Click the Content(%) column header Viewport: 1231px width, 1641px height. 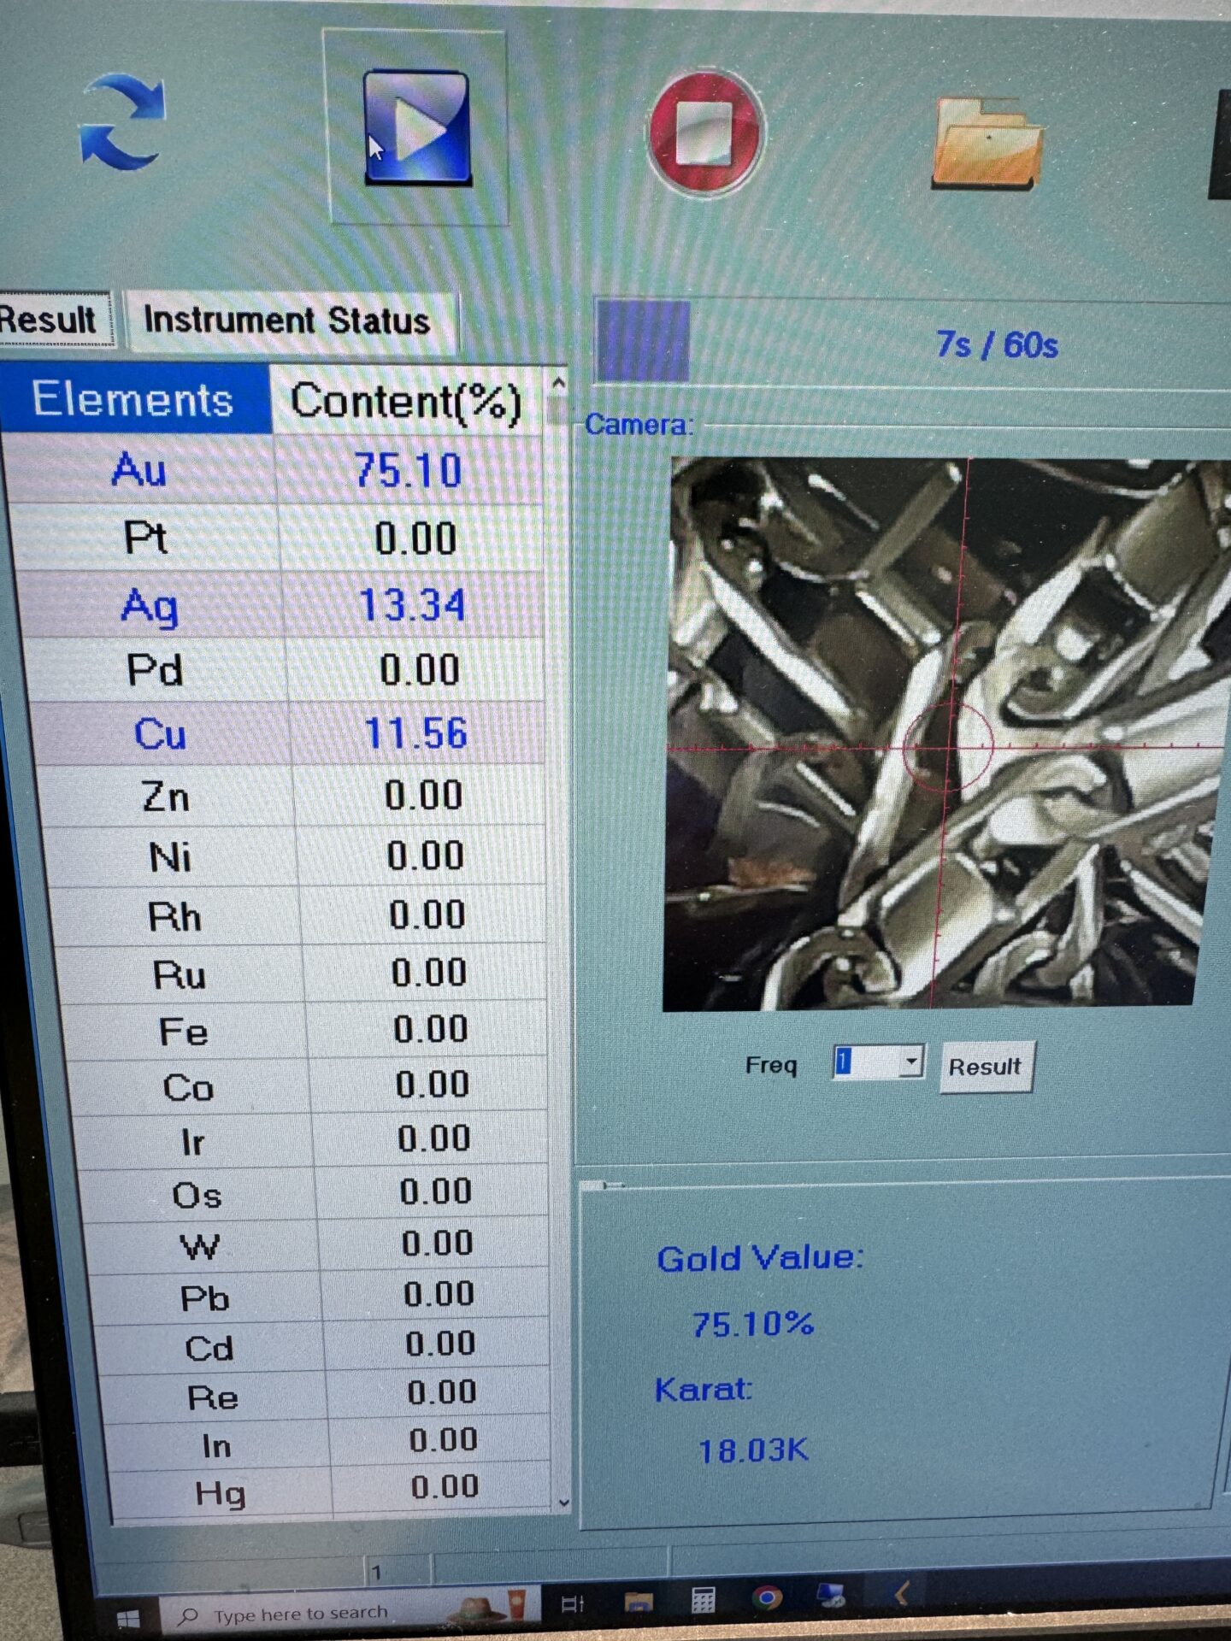pos(406,401)
